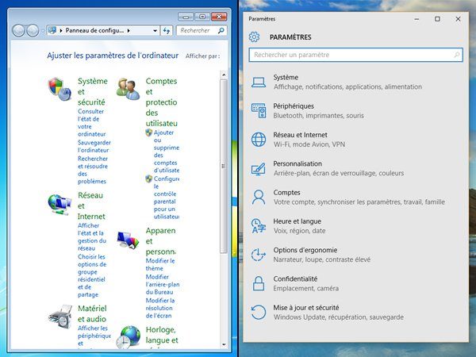Click the Control Panel vertical scrollbar thumb
The image size is (476, 357).
(224, 166)
